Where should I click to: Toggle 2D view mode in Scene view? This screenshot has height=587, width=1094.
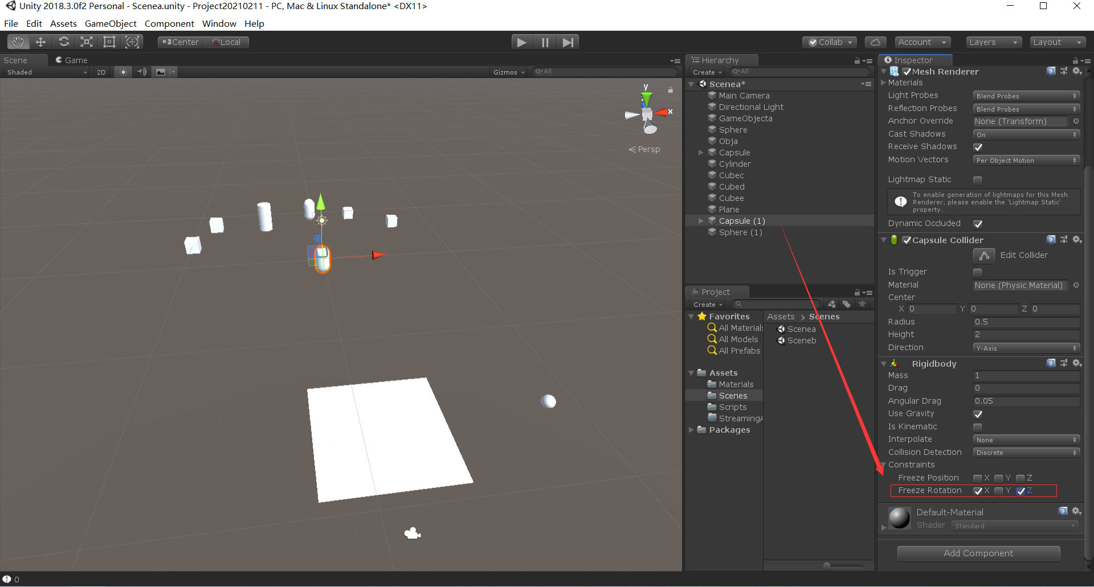click(x=101, y=72)
